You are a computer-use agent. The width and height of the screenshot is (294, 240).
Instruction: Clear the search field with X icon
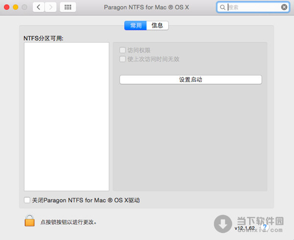[x=284, y=7]
